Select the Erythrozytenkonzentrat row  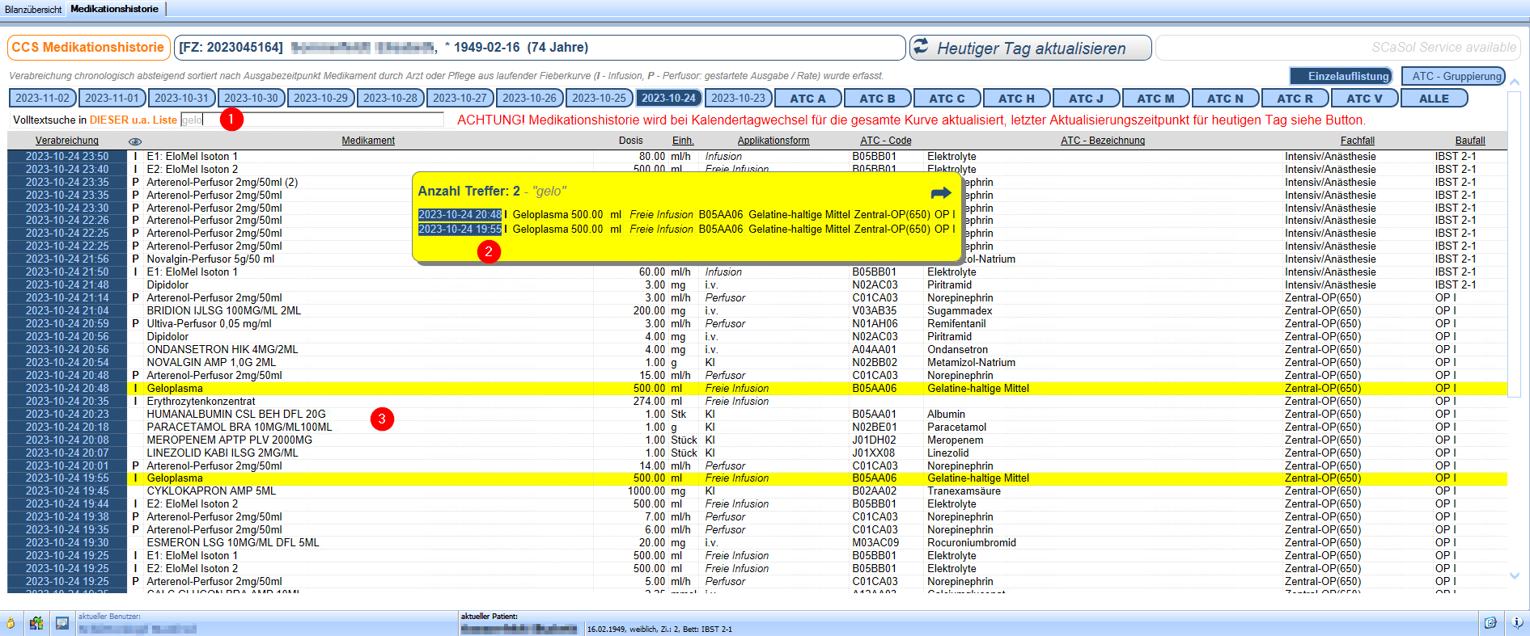pyautogui.click(x=757, y=402)
